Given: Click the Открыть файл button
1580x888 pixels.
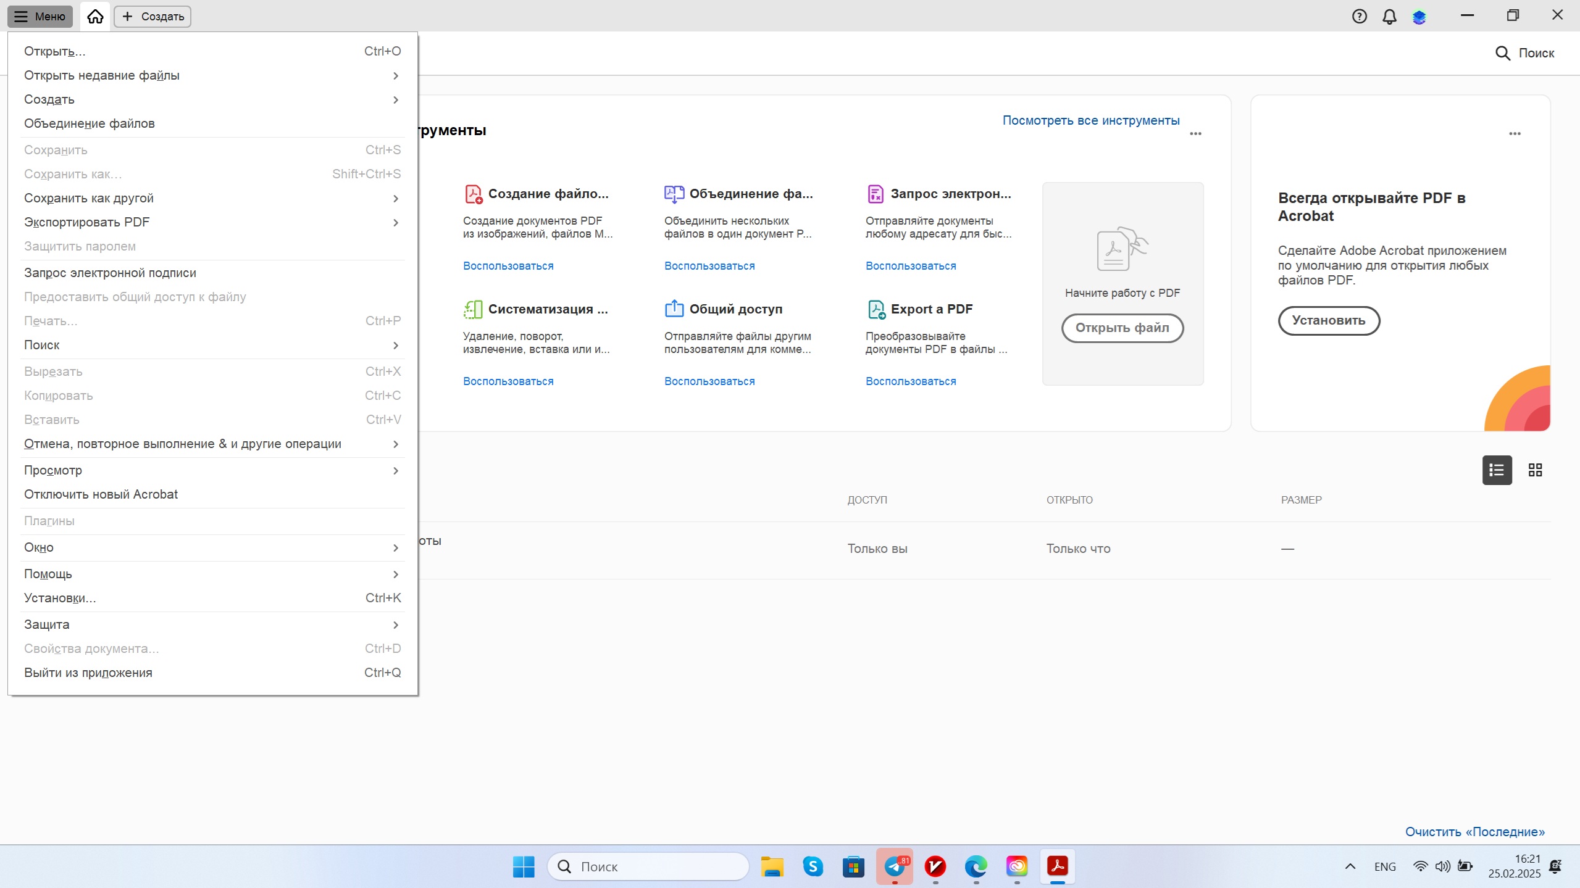Looking at the screenshot, I should (1122, 328).
